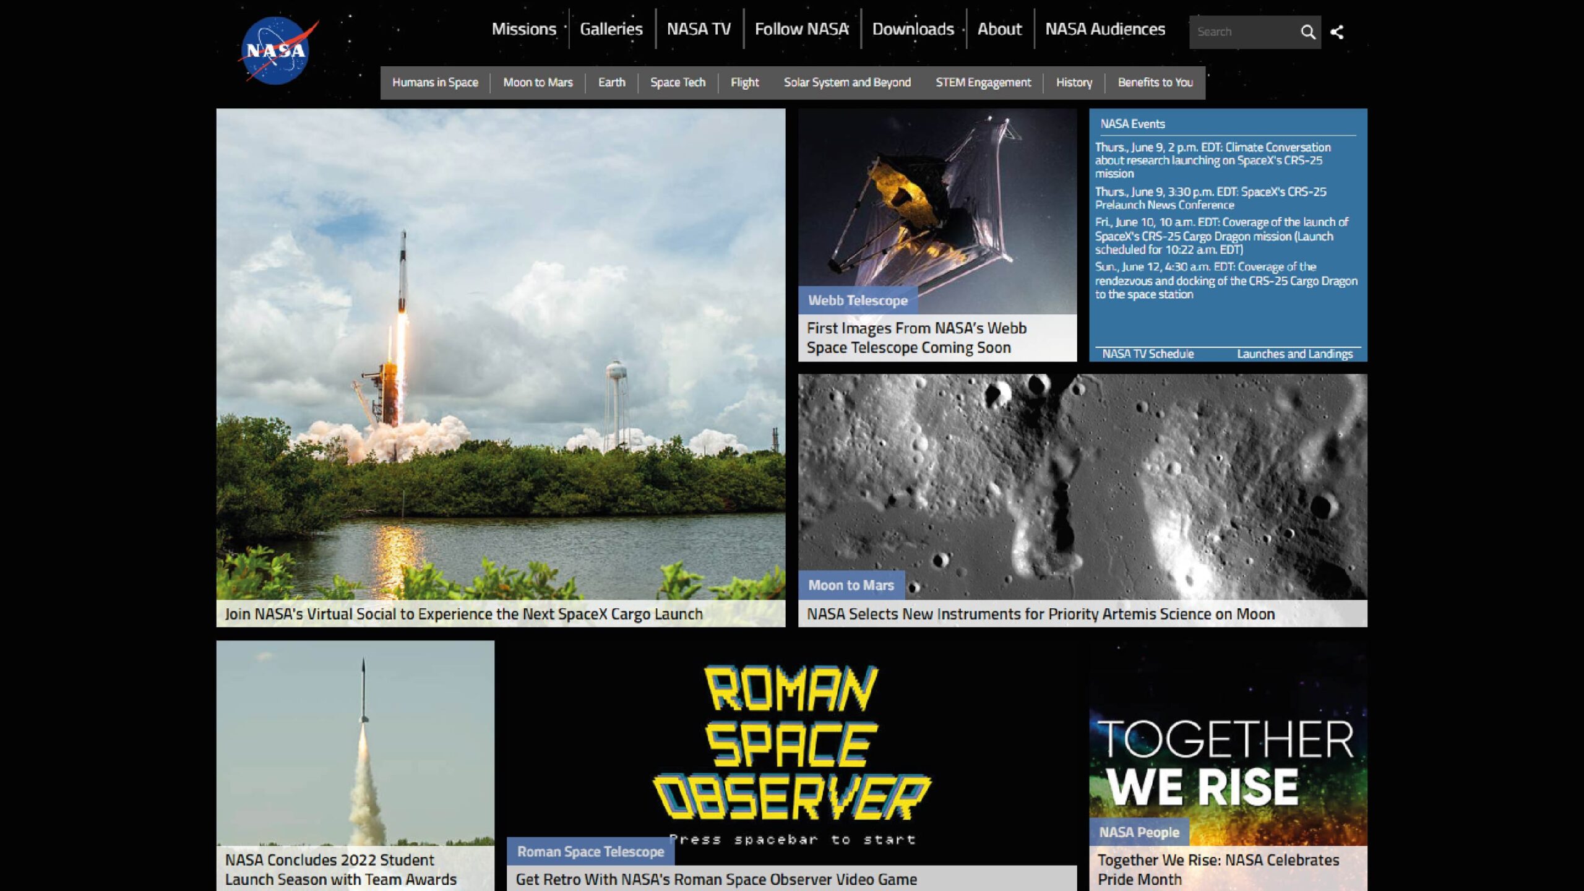The height and width of the screenshot is (891, 1584).
Task: Click the share icon beside search
Action: (1337, 32)
